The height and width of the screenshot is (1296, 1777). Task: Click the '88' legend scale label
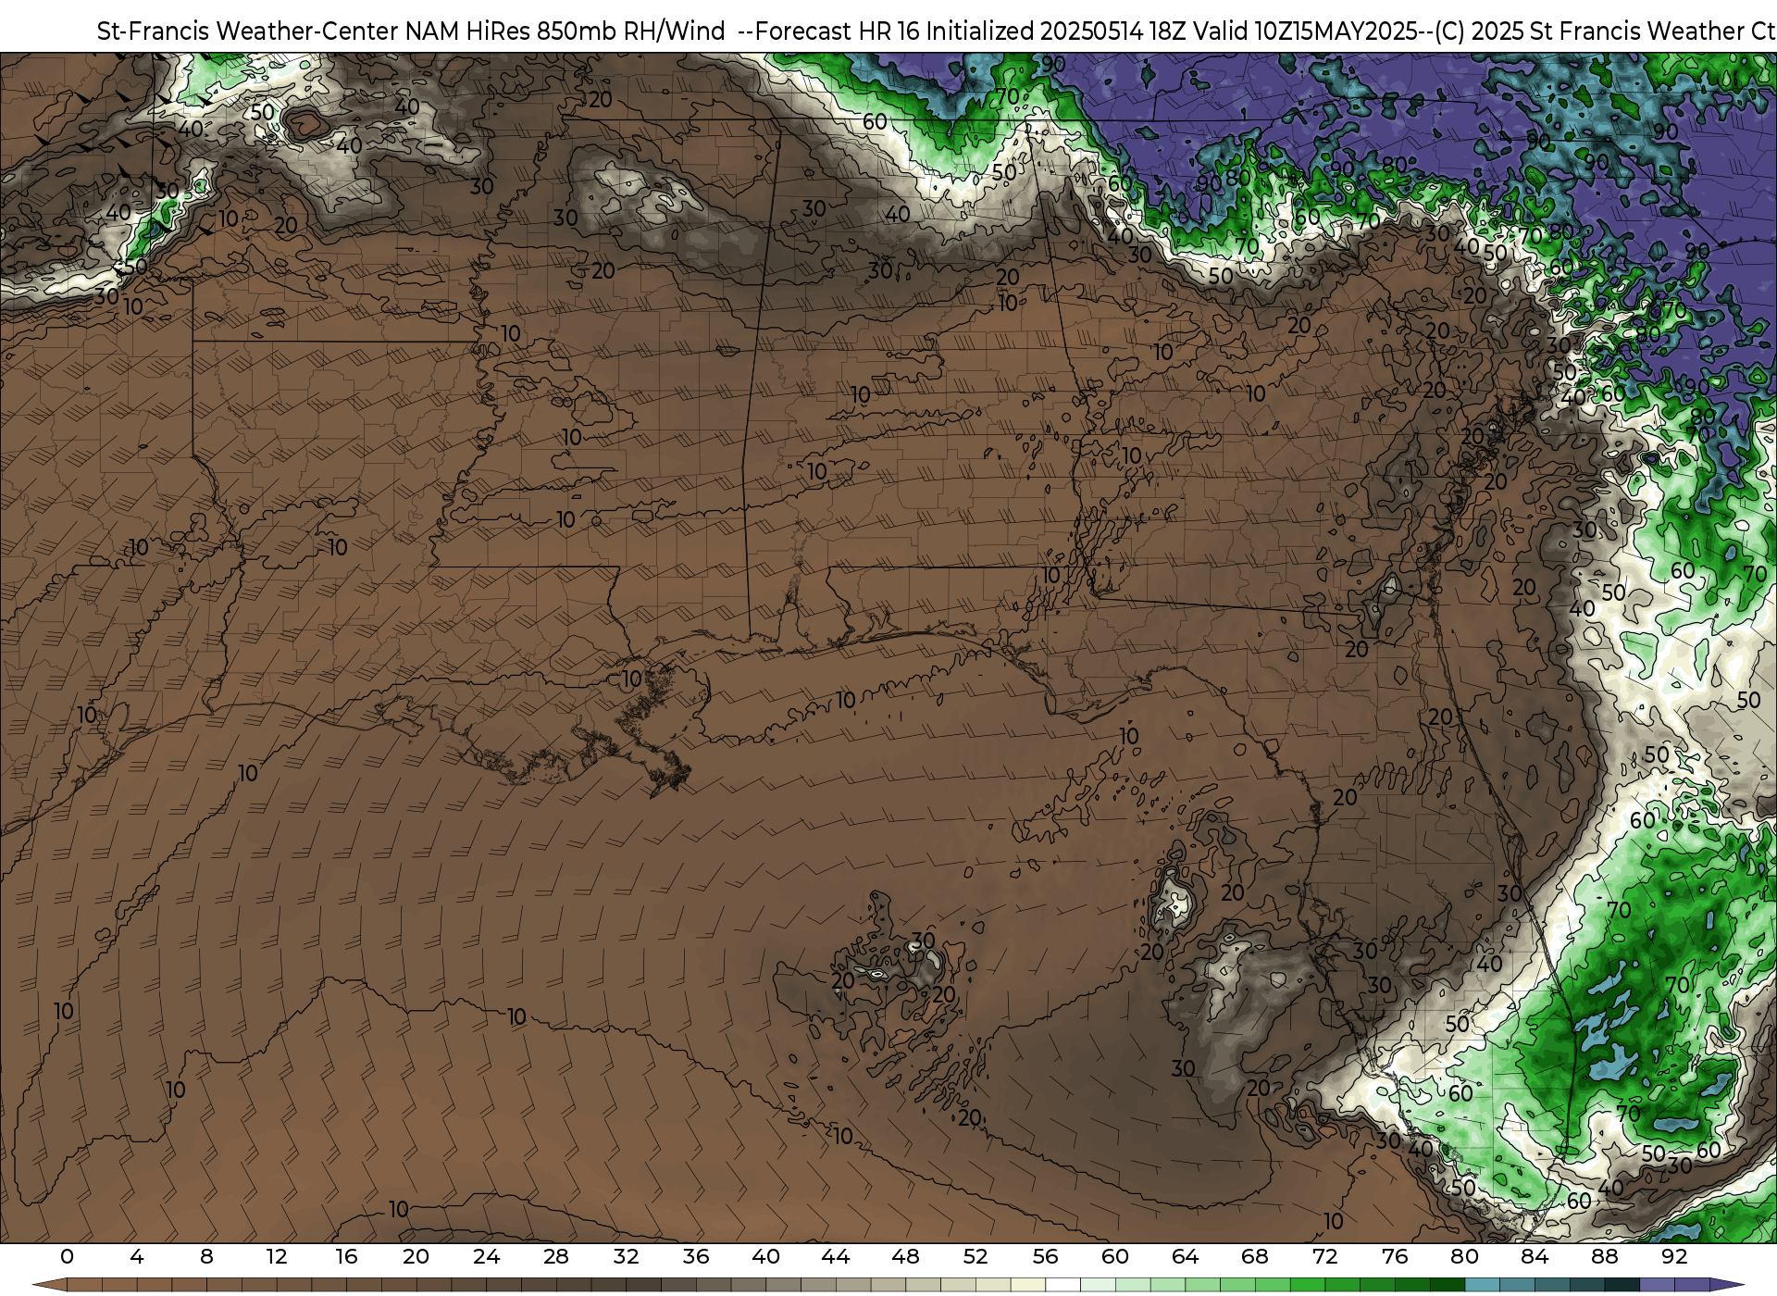pyautogui.click(x=1604, y=1256)
